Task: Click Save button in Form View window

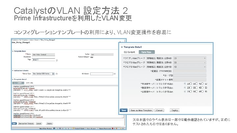Action: 124,110
